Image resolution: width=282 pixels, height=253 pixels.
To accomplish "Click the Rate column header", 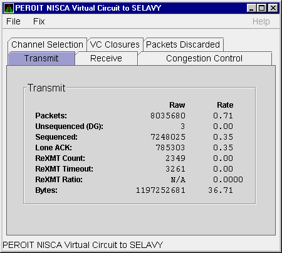I will [225, 105].
